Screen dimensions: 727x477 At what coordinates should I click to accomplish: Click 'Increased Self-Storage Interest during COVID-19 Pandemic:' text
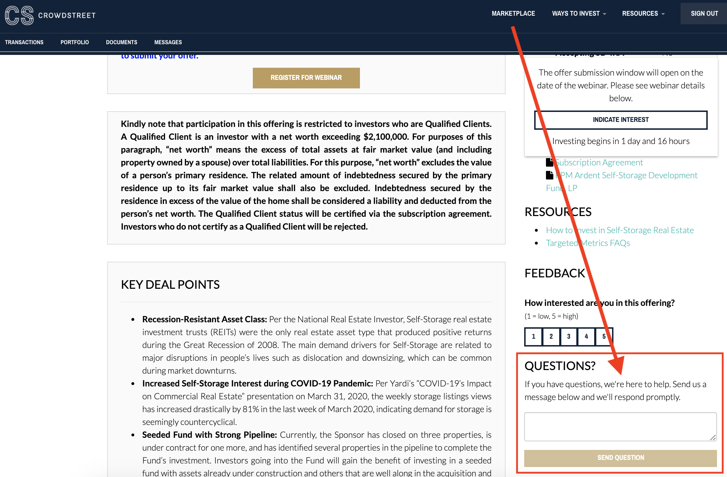click(x=258, y=383)
